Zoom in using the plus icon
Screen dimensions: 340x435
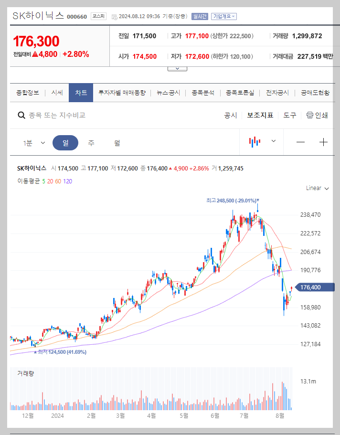coord(324,141)
